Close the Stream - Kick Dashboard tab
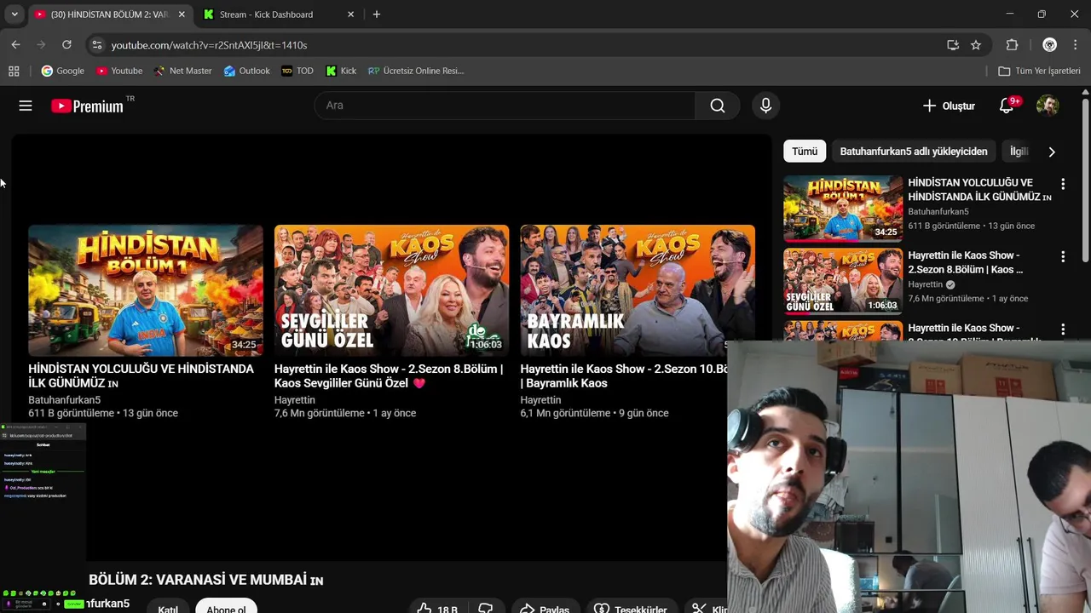 [350, 14]
